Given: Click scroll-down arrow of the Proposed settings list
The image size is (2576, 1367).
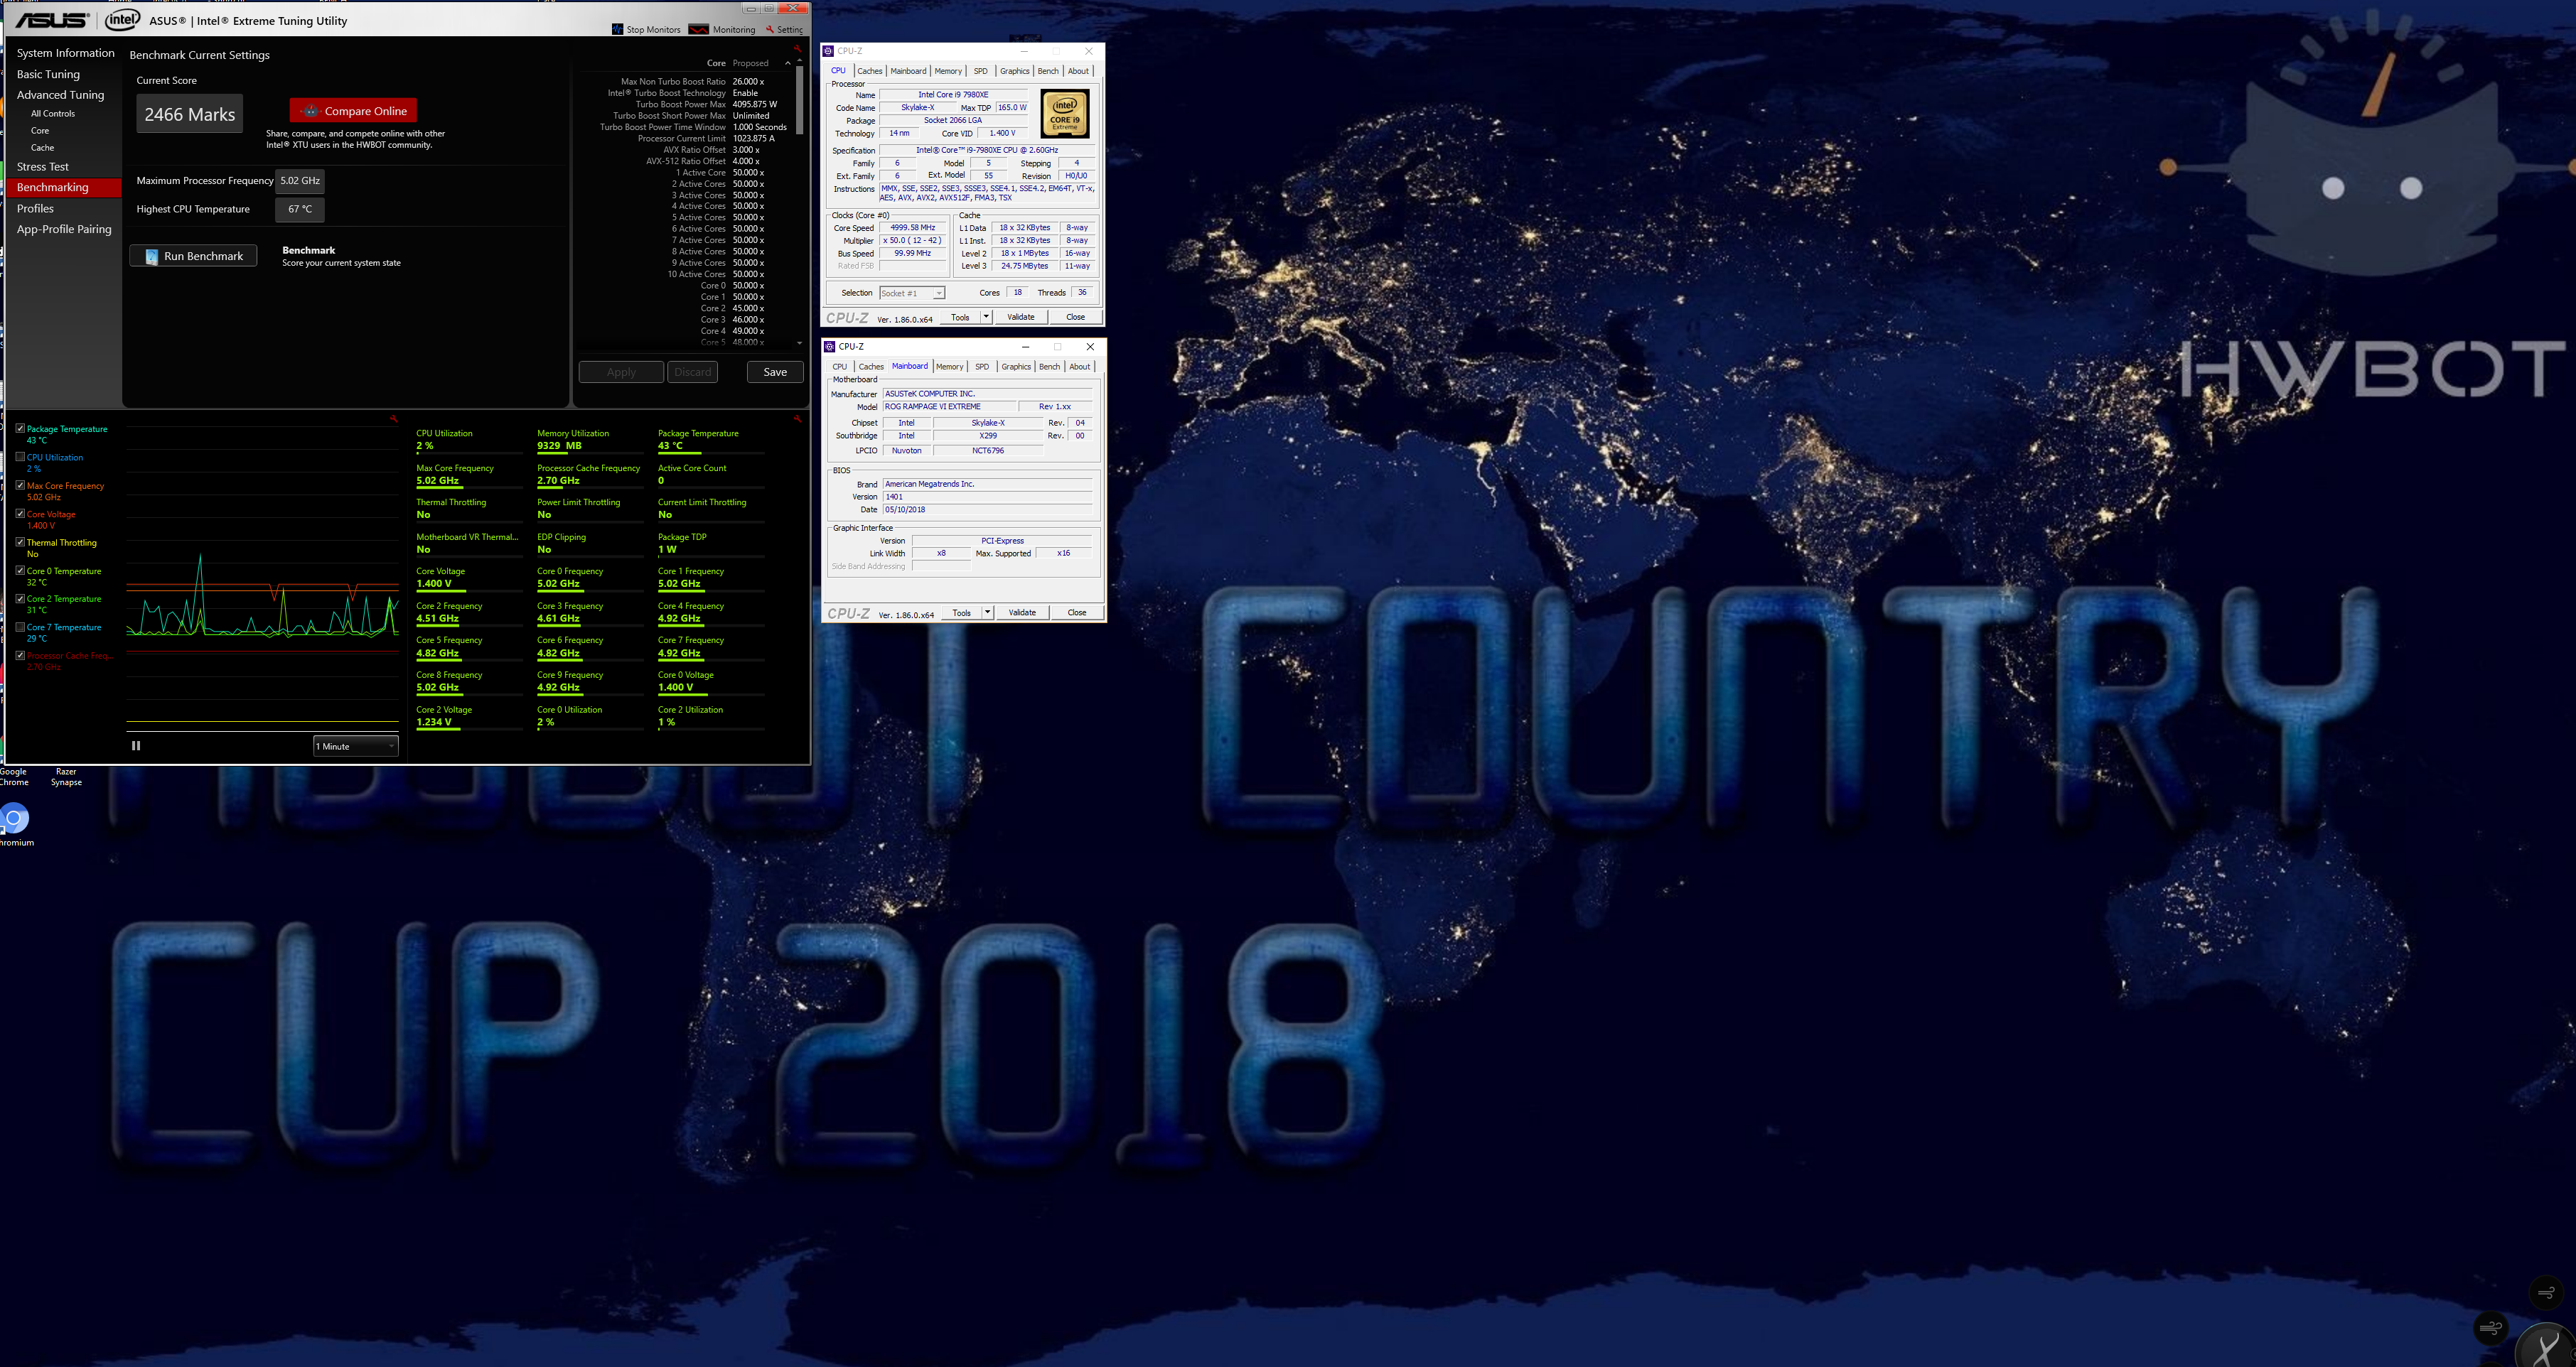Looking at the screenshot, I should click(799, 342).
